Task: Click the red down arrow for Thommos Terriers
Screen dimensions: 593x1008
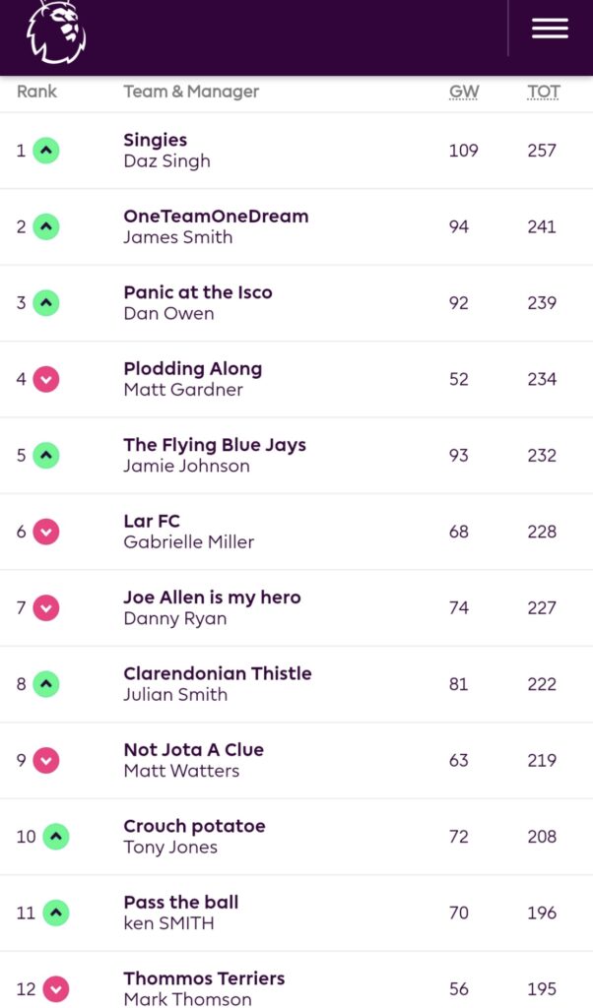Action: pos(55,988)
